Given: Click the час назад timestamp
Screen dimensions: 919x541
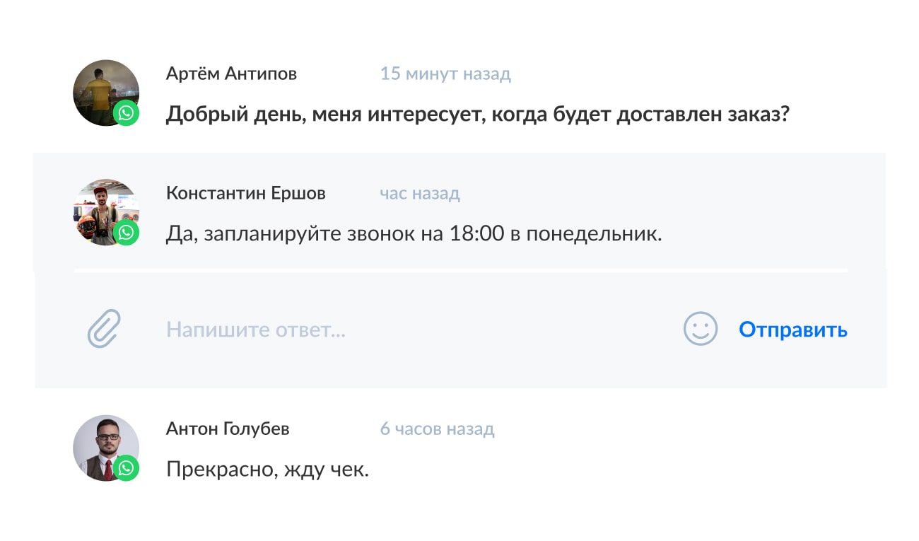Looking at the screenshot, I should point(420,193).
